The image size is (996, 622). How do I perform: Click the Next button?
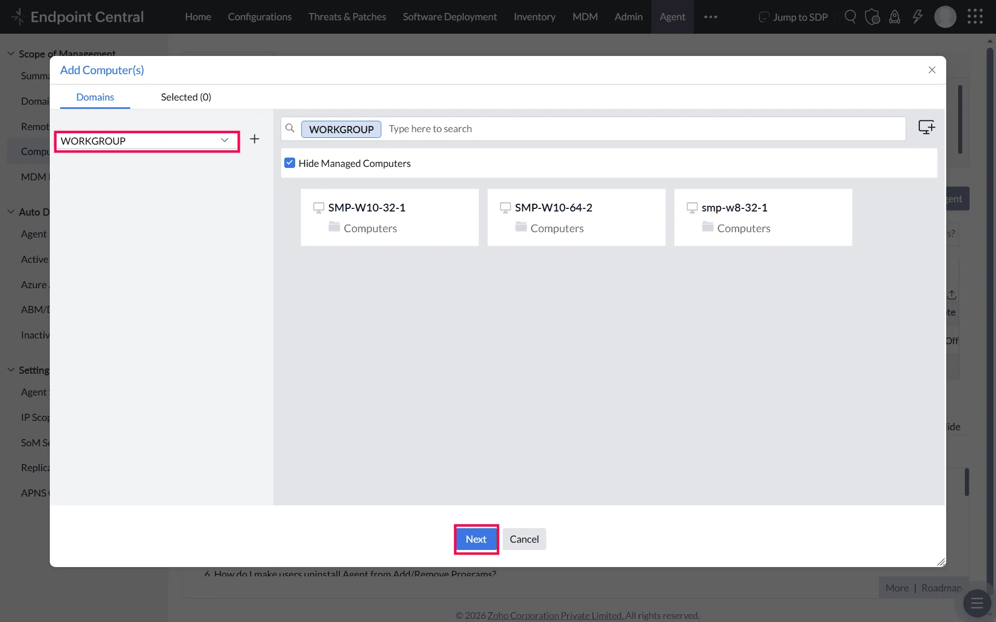(476, 539)
